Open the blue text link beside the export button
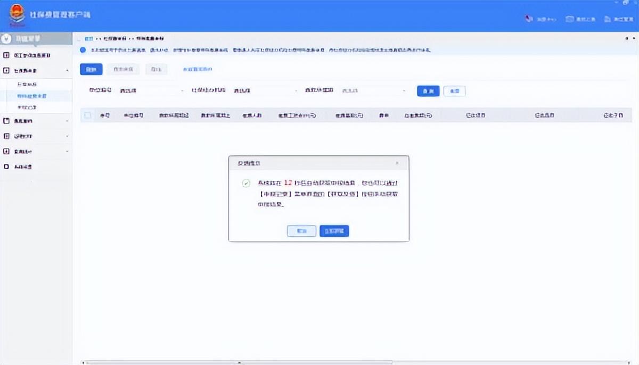Screen dimensions: 639x365 point(197,69)
